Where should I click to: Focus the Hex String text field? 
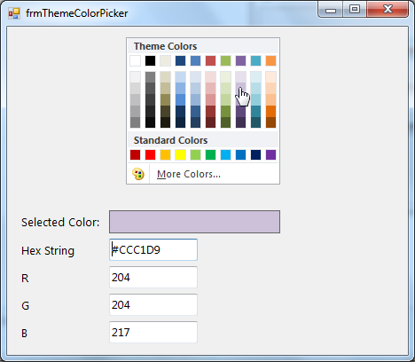click(153, 250)
